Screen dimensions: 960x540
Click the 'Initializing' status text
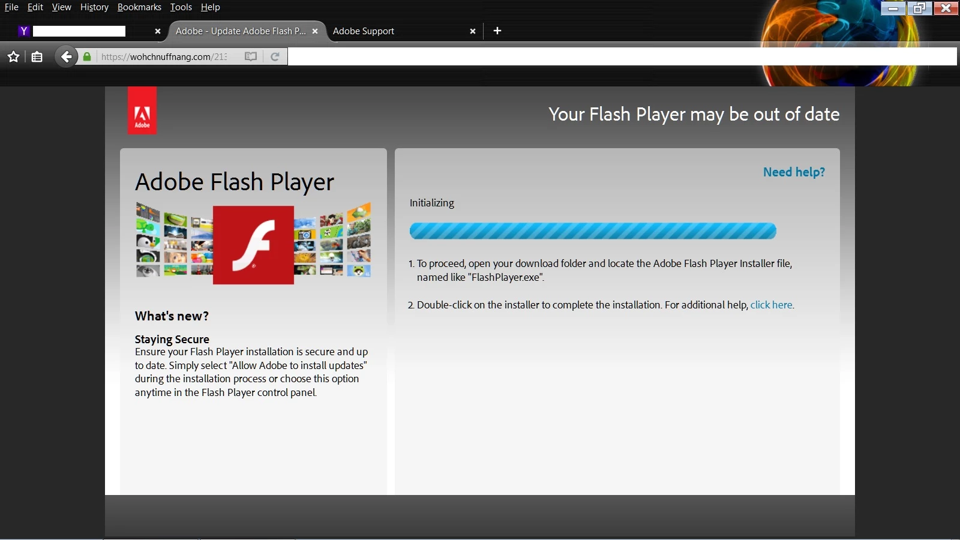pos(432,203)
